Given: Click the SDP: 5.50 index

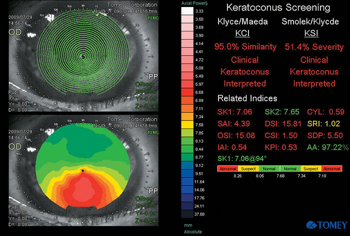Looking at the screenshot, I should [x=325, y=135].
